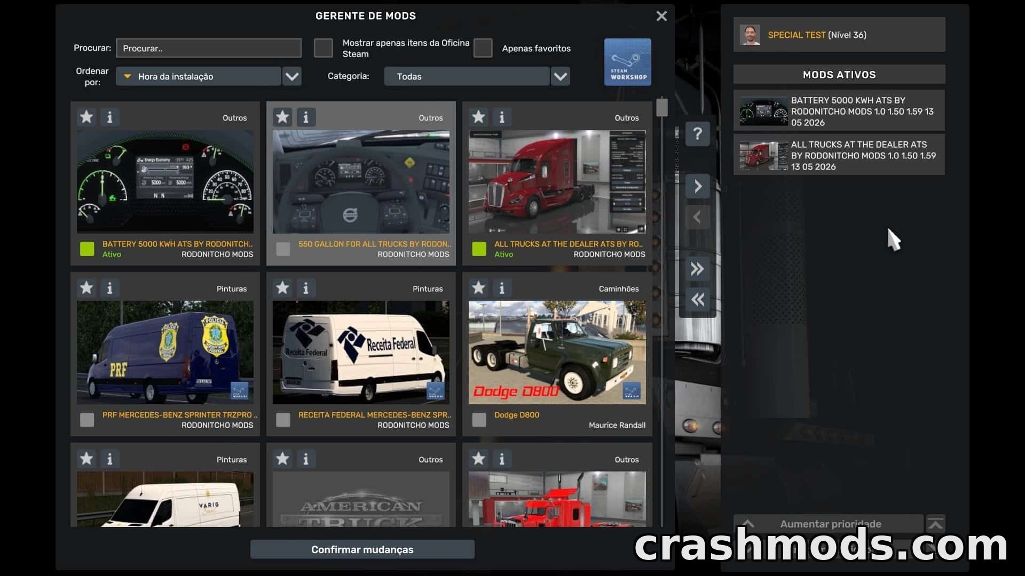Deactivate Battery 5000 KWH mod green checkbox

[x=87, y=249]
